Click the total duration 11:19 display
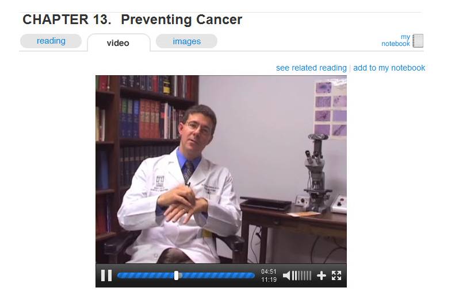 269,279
